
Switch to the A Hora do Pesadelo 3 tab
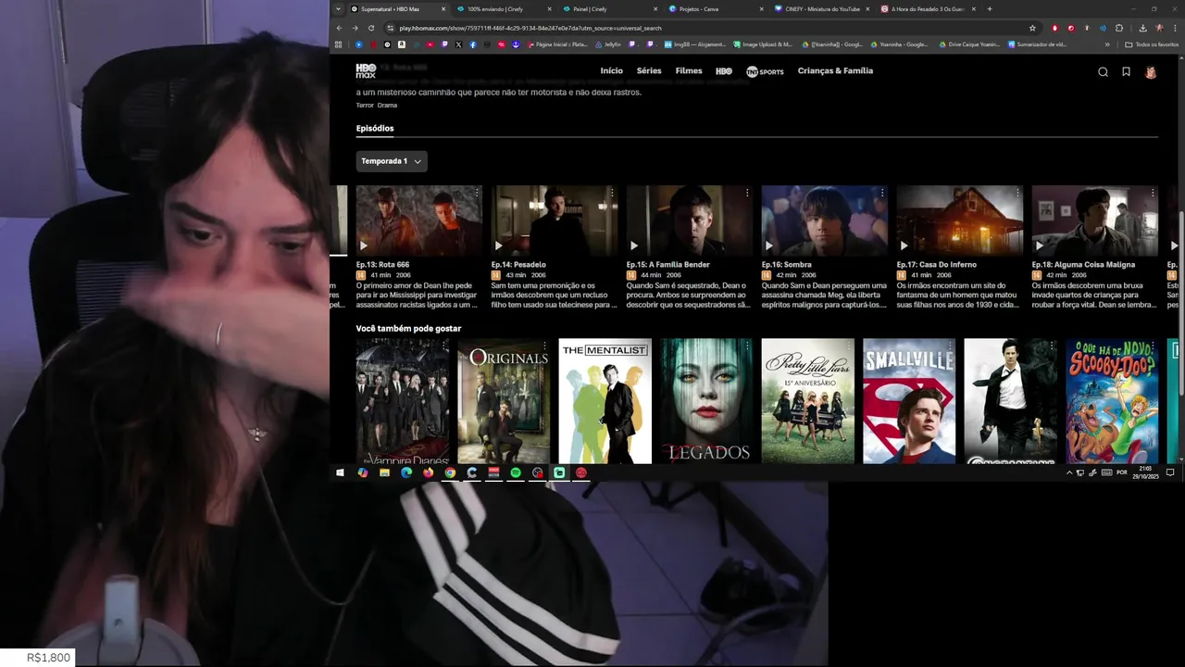(928, 8)
